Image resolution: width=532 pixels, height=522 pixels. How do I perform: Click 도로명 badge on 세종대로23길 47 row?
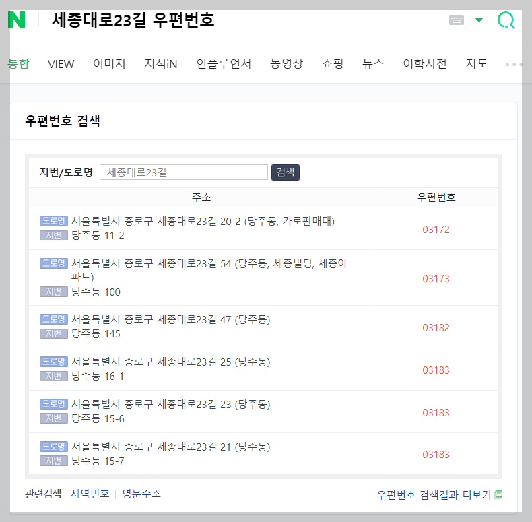click(54, 319)
